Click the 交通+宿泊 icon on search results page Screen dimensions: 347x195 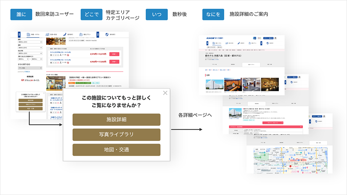[x=47, y=34]
